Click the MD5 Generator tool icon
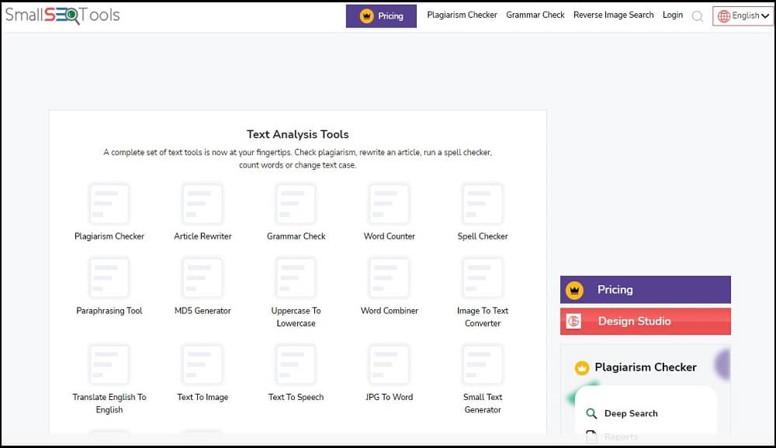Viewport: 776px width, 448px height. pyautogui.click(x=203, y=278)
